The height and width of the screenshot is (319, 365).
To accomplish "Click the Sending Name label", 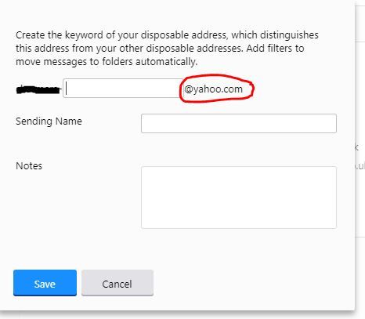I will [x=49, y=121].
